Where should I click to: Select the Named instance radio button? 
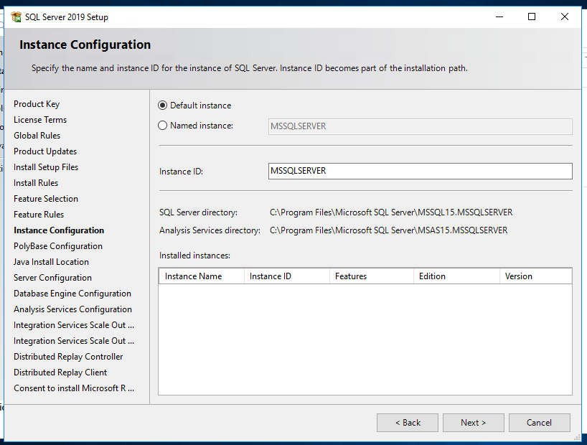pyautogui.click(x=162, y=126)
